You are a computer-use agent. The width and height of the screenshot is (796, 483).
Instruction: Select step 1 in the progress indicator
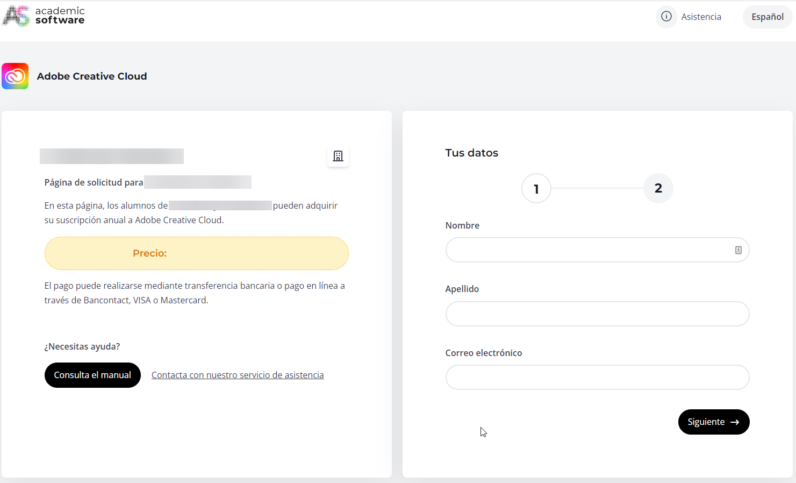[536, 188]
